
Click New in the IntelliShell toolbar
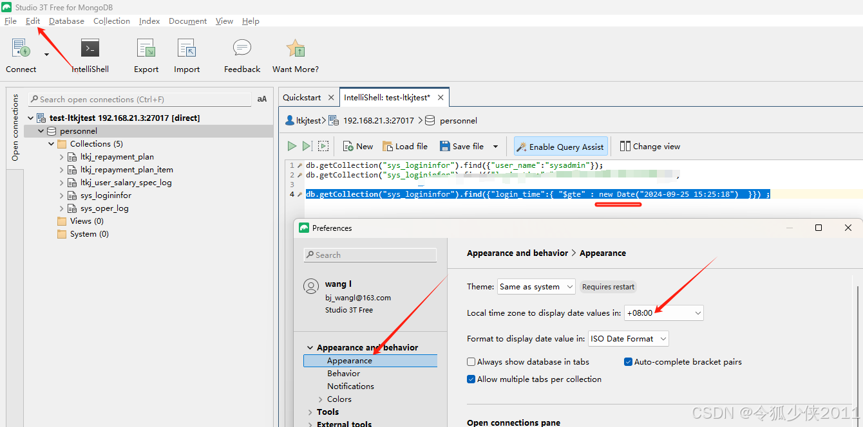(358, 146)
